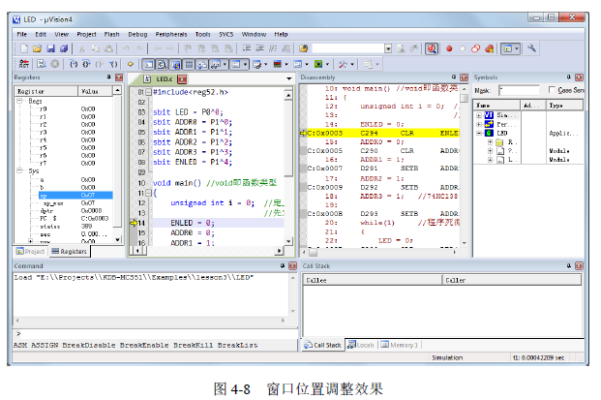Open Configuration wrench icon
The height and width of the screenshot is (400, 601).
533,47
